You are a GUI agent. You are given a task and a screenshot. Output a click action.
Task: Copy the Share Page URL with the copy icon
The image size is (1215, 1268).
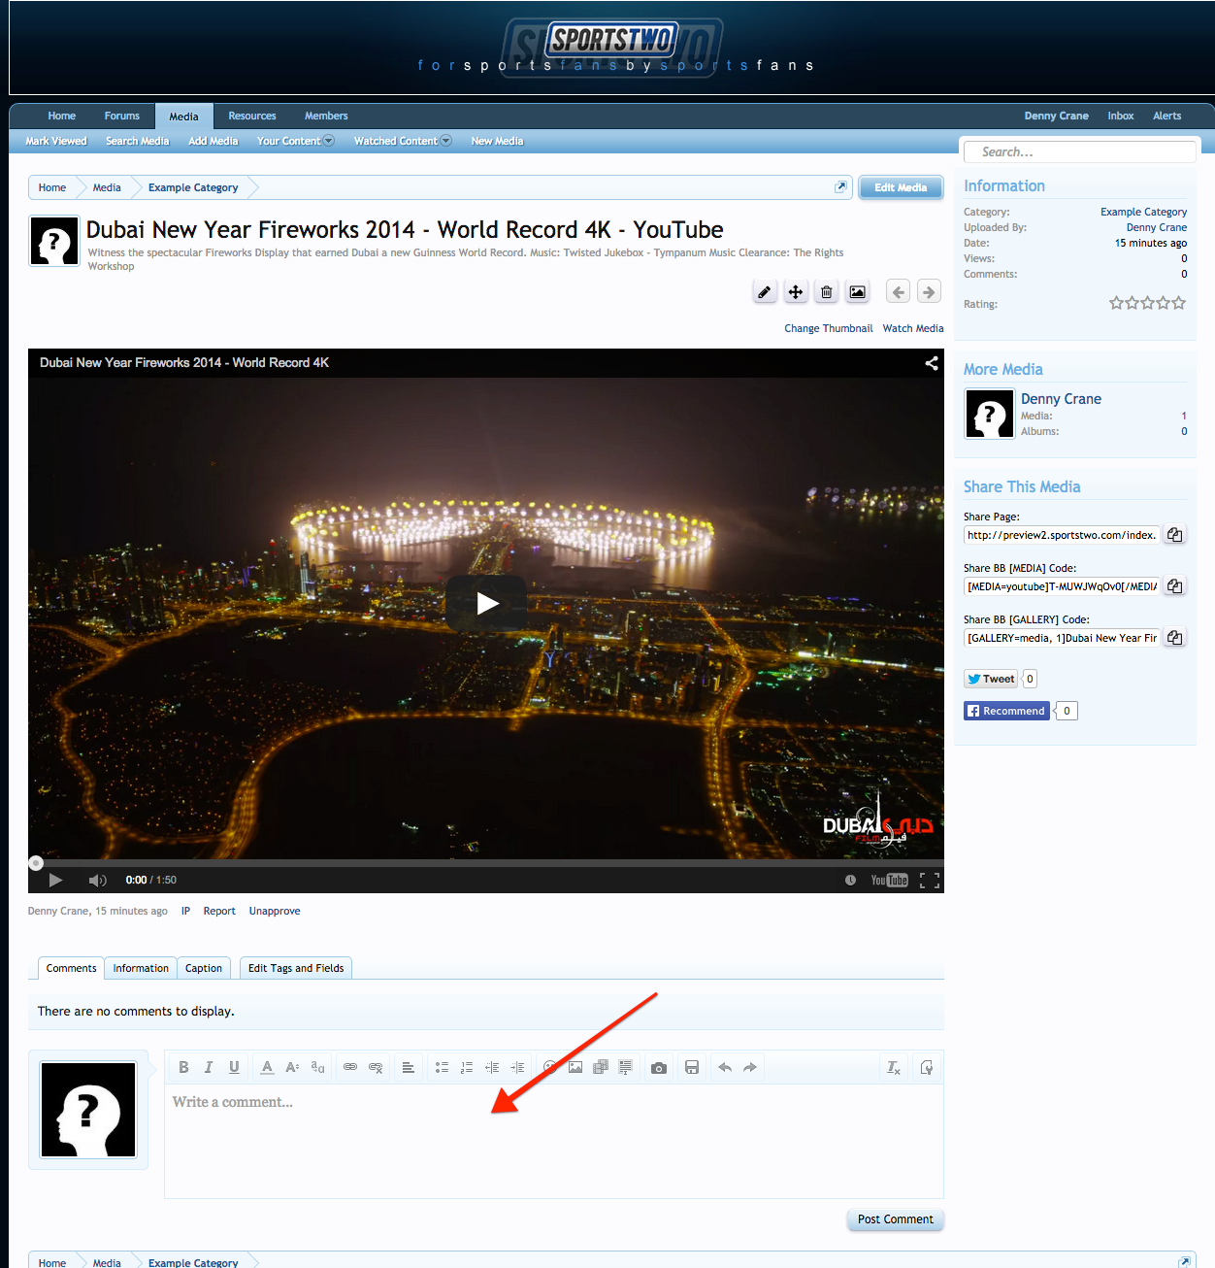tap(1174, 535)
